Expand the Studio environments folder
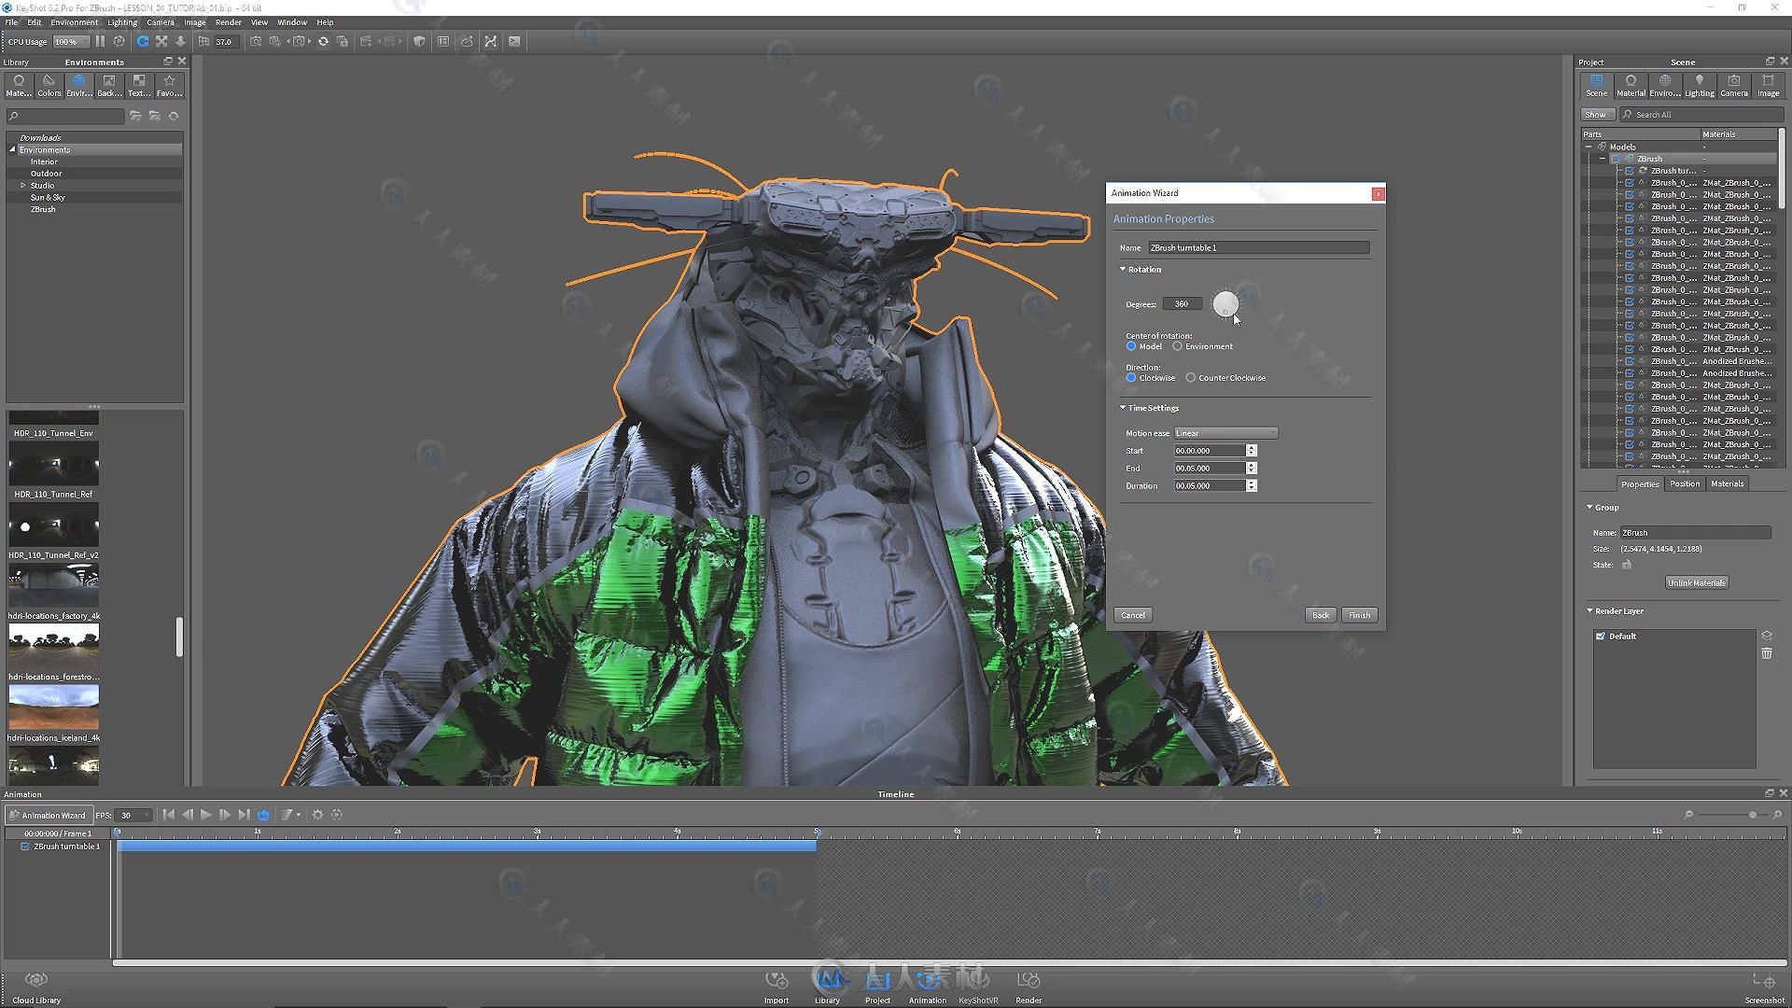Screen dimensions: 1792x1008 pyautogui.click(x=23, y=186)
